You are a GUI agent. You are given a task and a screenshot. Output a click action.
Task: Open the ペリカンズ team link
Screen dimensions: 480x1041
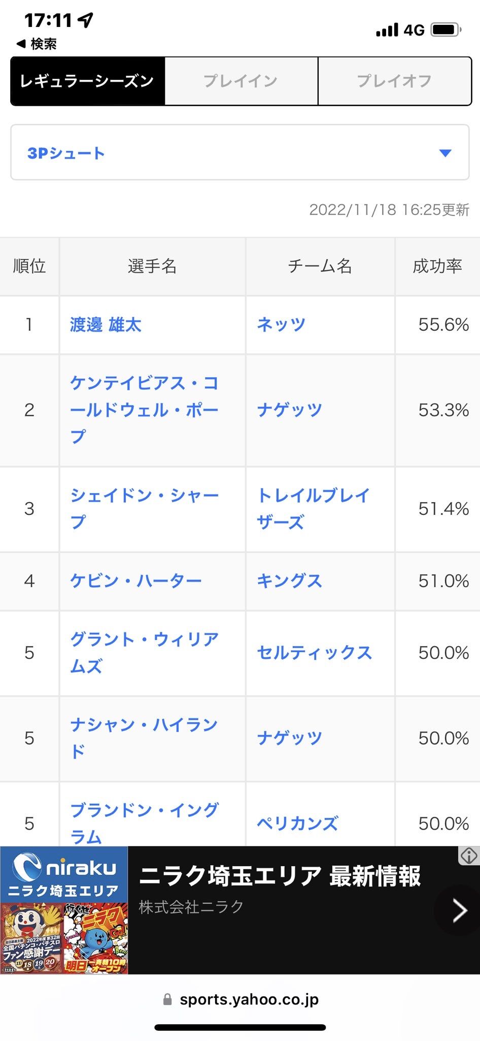click(297, 823)
